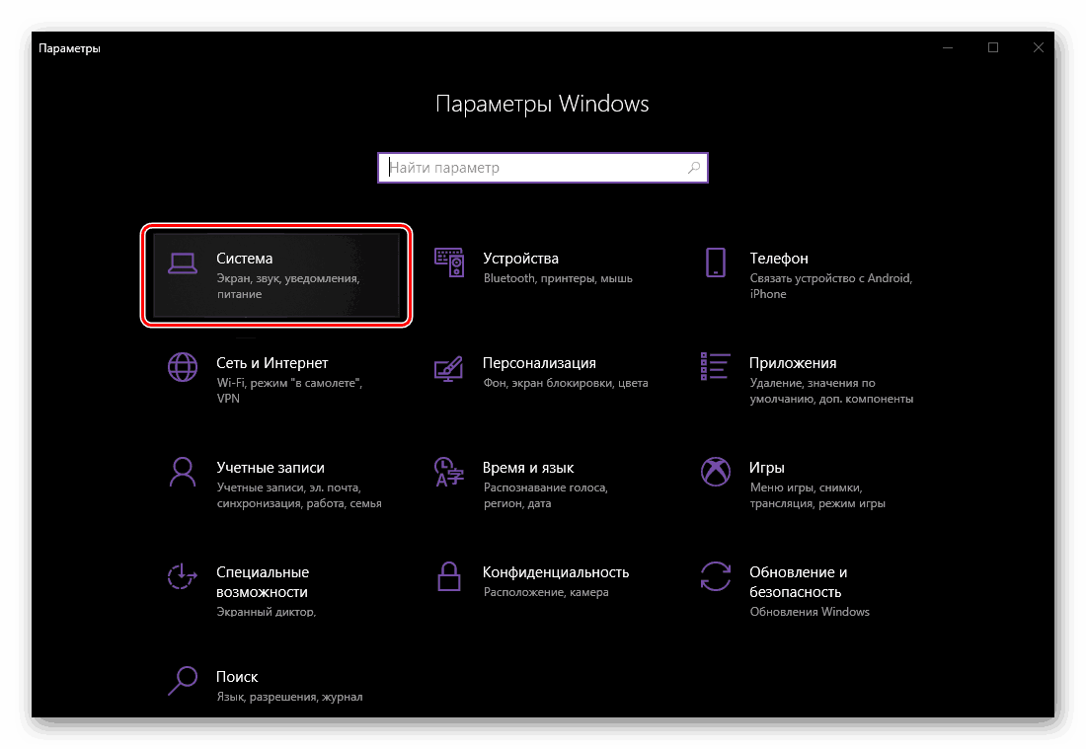Open Специальные возможности title
Image resolution: width=1086 pixels, height=749 pixels.
click(263, 582)
